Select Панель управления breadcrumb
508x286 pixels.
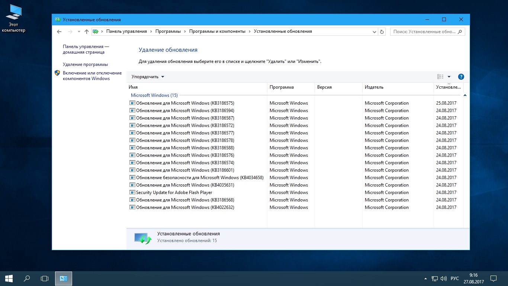(126, 31)
